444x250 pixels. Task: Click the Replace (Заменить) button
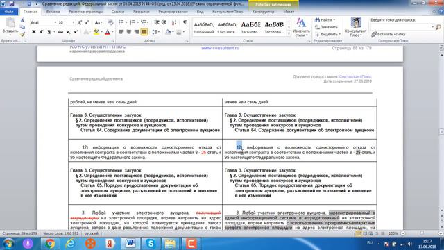click(x=326, y=27)
